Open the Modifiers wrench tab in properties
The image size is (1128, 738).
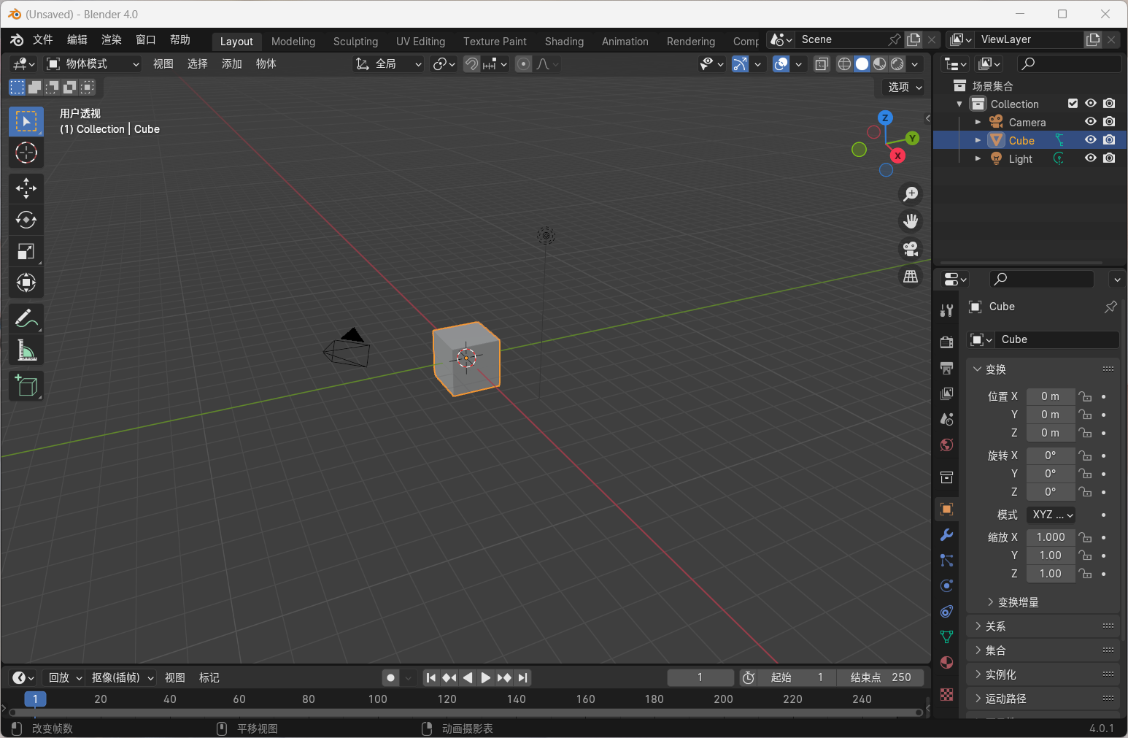(x=946, y=535)
